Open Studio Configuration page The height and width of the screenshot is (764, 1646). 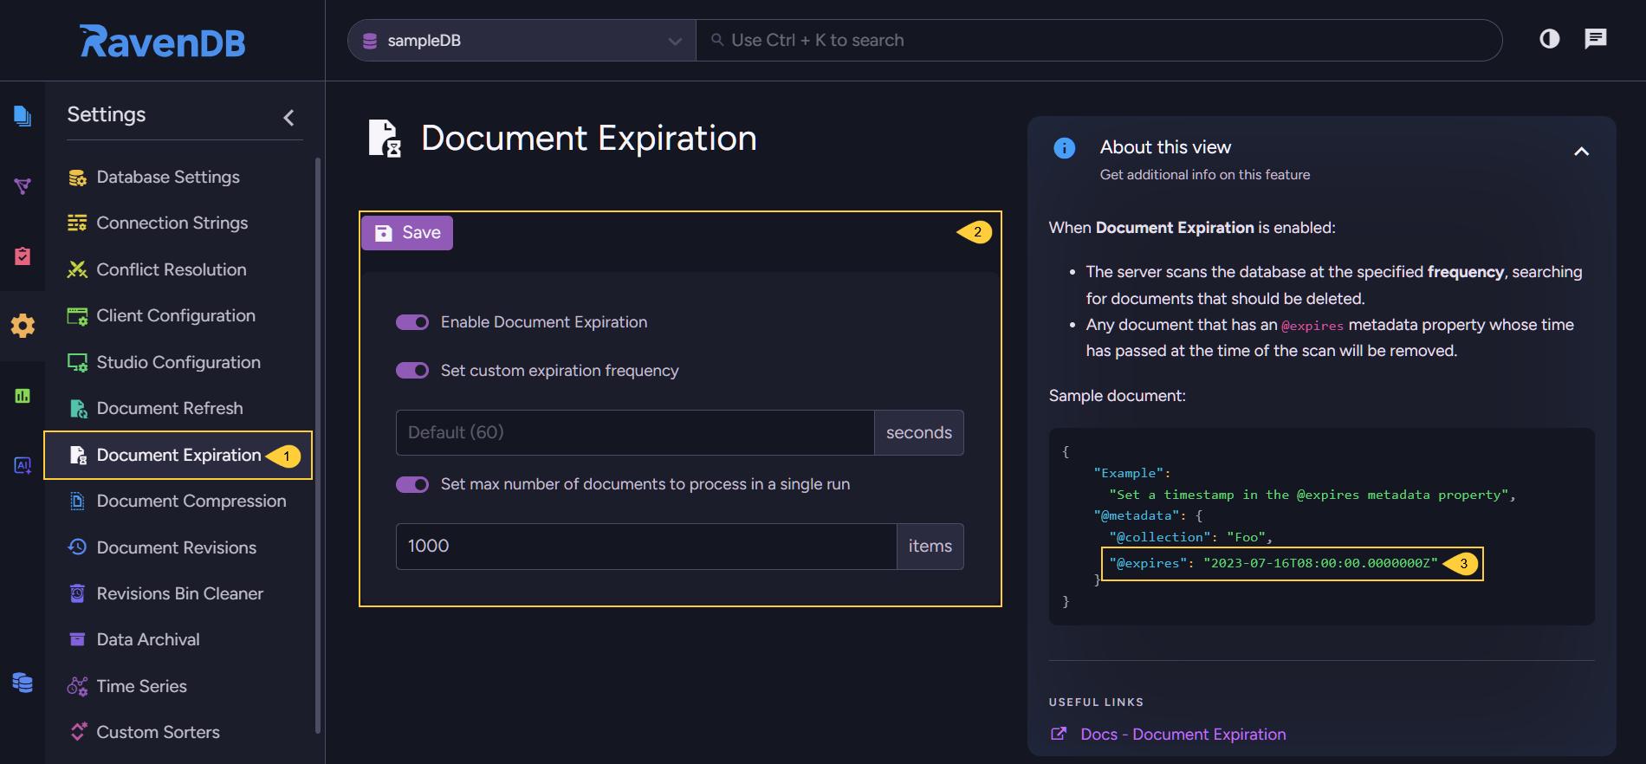pyautogui.click(x=179, y=363)
